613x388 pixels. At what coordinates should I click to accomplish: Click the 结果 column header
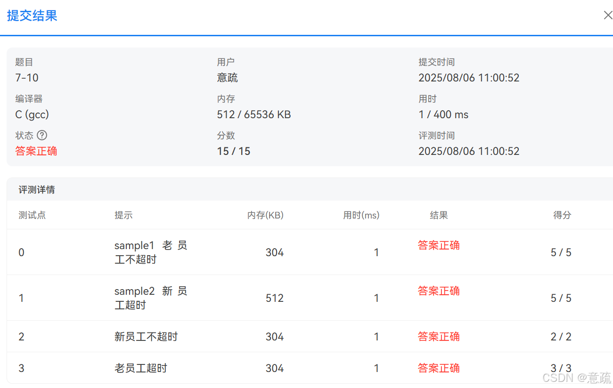coord(439,215)
